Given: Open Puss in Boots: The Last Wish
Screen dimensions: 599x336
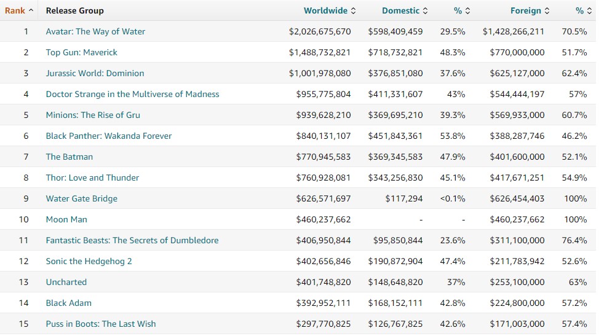Looking at the screenshot, I should pyautogui.click(x=101, y=324).
